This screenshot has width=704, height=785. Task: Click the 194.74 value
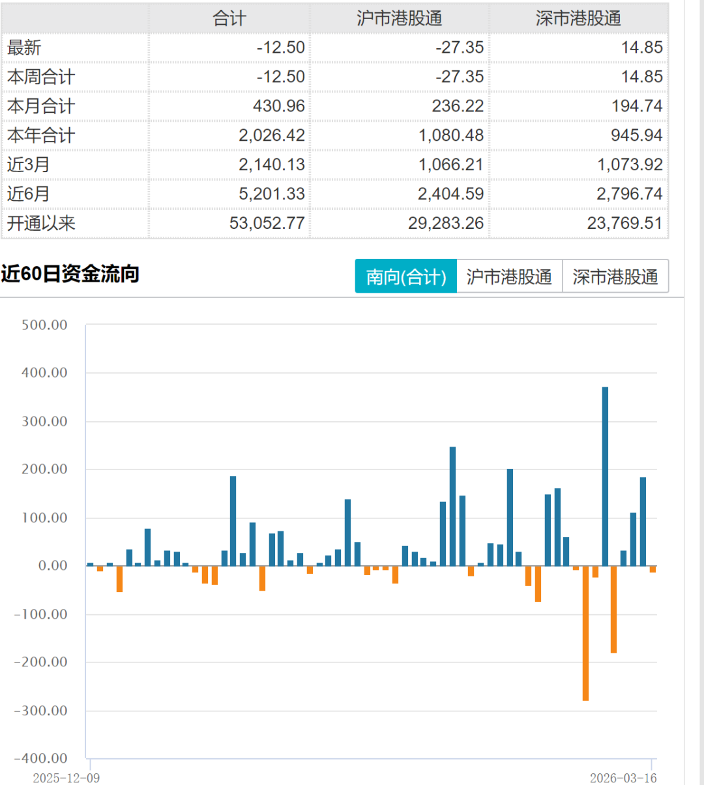click(x=637, y=106)
